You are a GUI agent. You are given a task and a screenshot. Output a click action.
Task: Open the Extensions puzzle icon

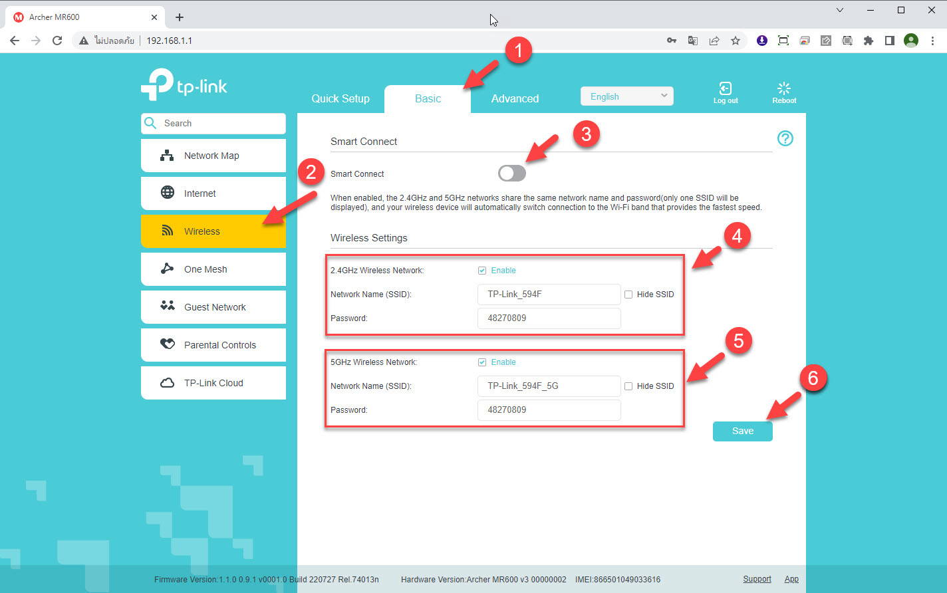[869, 41]
